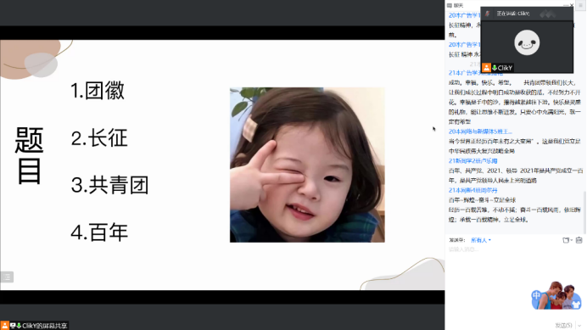Click the muted microphone icon beside 正在讲话
This screenshot has height=330, width=587.
(487, 14)
